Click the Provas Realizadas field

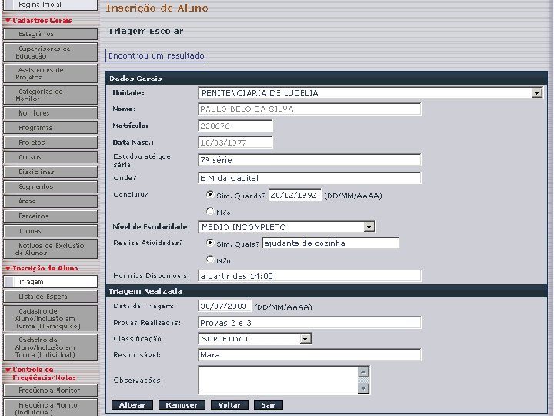(309, 323)
